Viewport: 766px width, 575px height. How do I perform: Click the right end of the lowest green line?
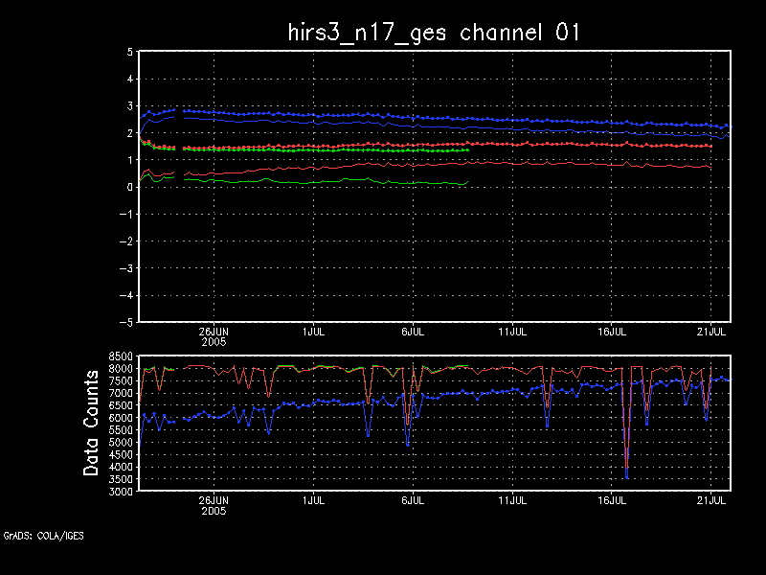[466, 182]
